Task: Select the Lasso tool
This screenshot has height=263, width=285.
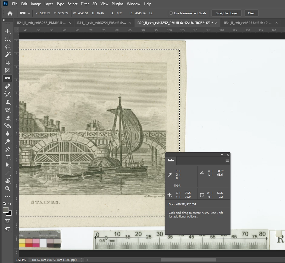Action: pos(8,47)
